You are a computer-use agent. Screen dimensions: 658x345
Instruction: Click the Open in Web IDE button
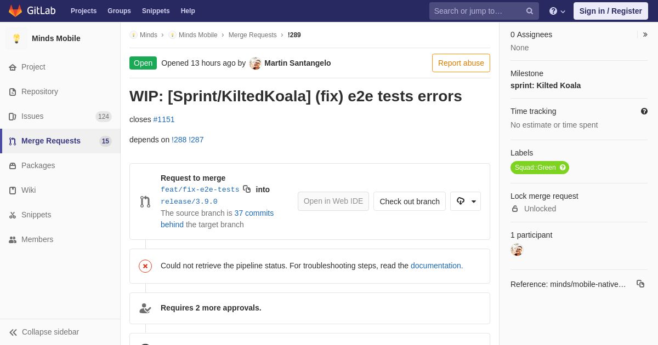click(x=333, y=201)
